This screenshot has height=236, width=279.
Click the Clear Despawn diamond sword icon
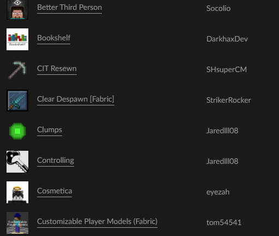17,101
